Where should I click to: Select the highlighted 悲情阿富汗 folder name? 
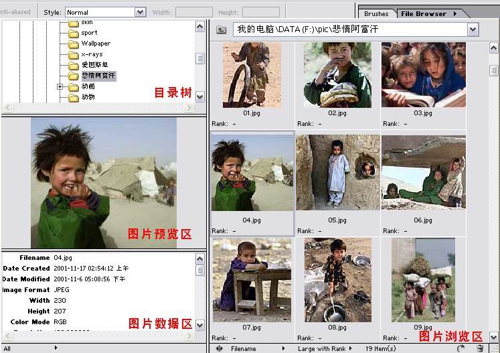coord(98,76)
